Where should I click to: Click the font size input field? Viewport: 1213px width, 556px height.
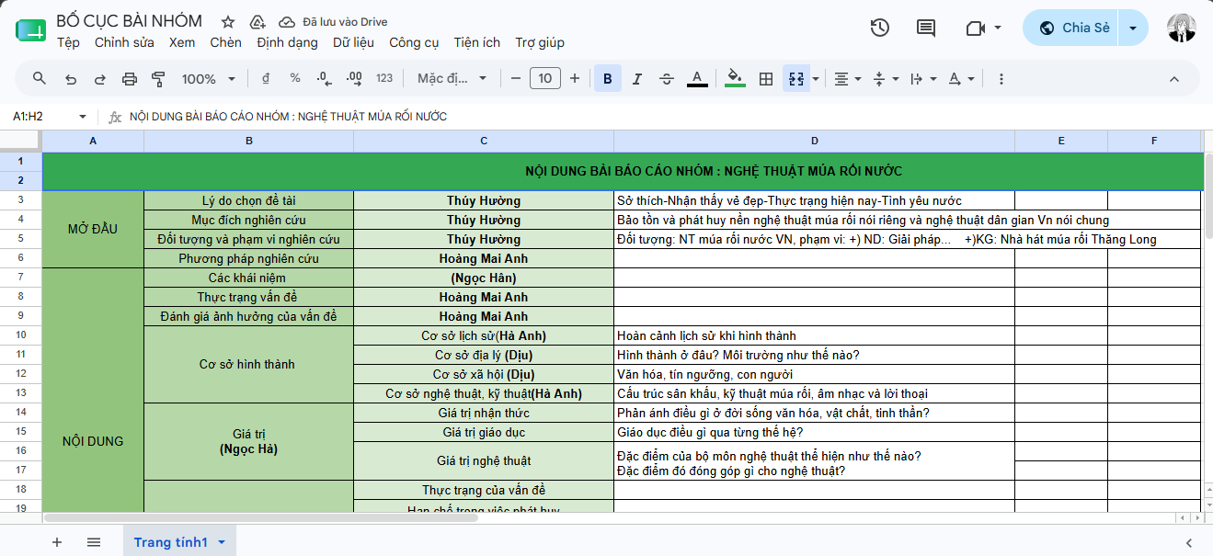tap(545, 79)
